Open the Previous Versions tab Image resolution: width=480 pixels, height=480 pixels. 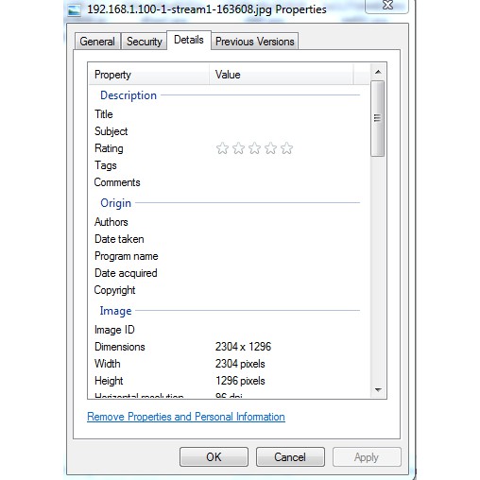pyautogui.click(x=255, y=42)
